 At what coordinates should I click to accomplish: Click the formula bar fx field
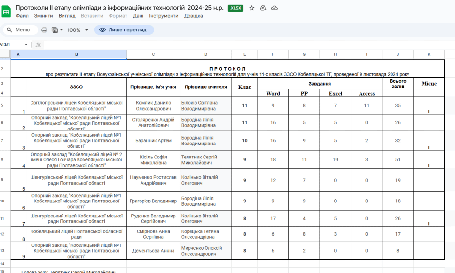tap(242, 44)
